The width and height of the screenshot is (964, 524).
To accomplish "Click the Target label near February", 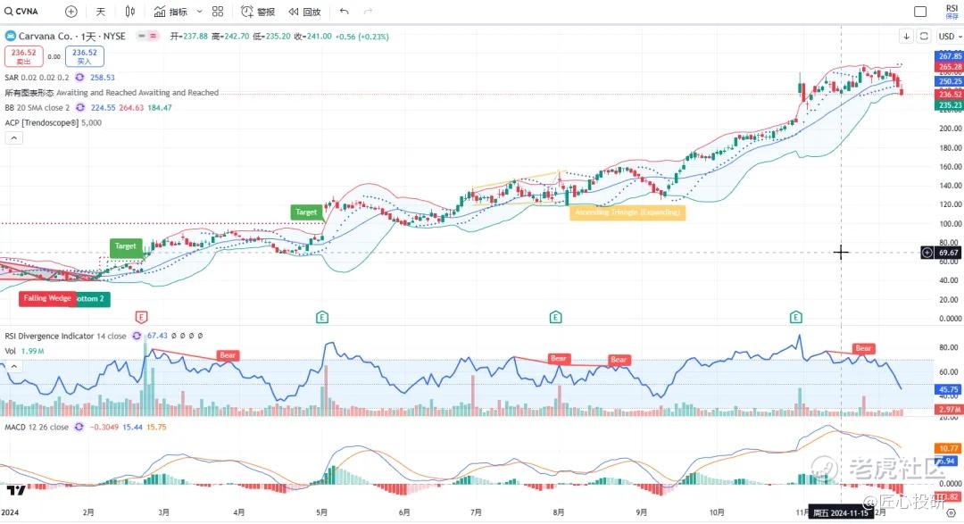I will click(x=126, y=246).
